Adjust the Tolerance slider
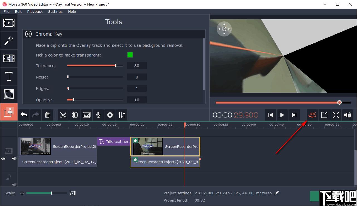Viewport: 357px width, 206px height. coord(95,66)
